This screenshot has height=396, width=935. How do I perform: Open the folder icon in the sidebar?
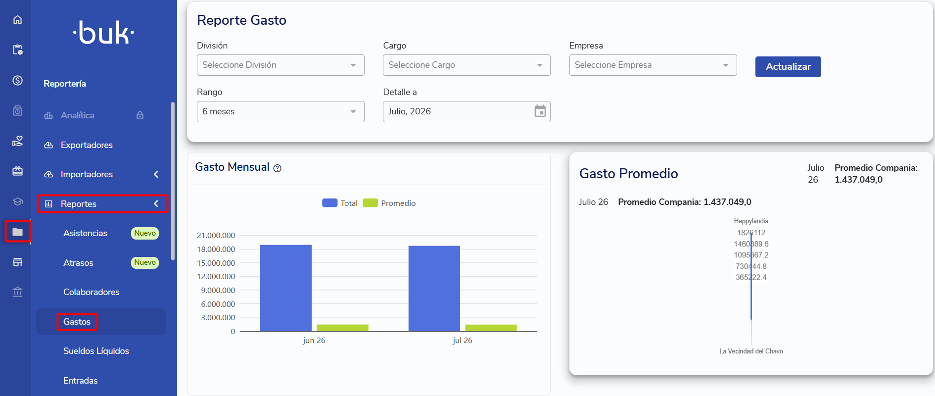[17, 232]
